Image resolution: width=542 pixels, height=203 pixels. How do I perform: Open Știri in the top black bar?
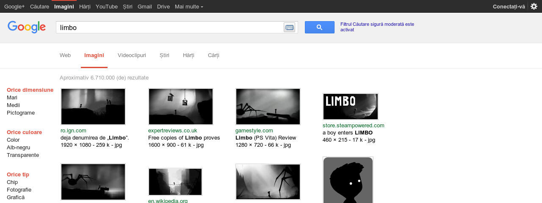tap(127, 6)
